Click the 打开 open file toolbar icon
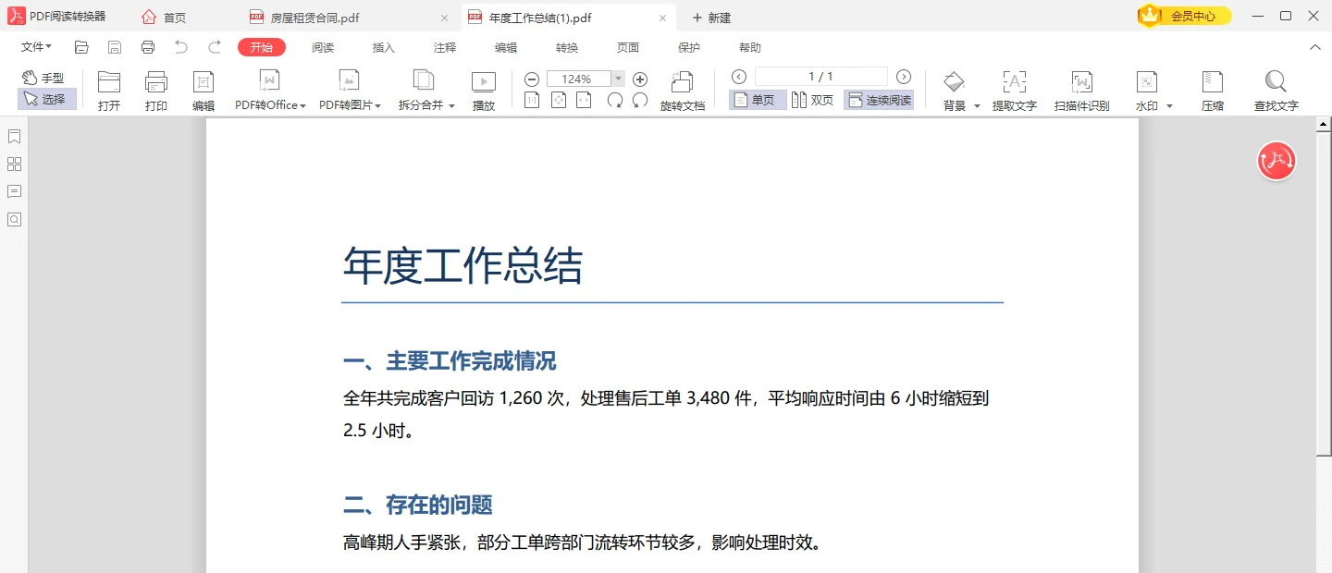The width and height of the screenshot is (1332, 573). (x=109, y=91)
